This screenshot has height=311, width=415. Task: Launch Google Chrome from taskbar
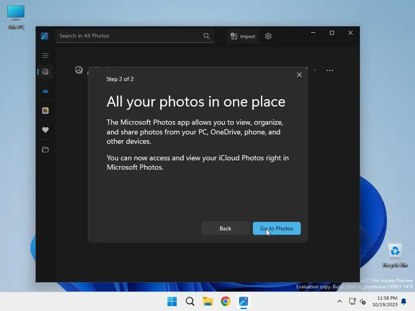(225, 301)
